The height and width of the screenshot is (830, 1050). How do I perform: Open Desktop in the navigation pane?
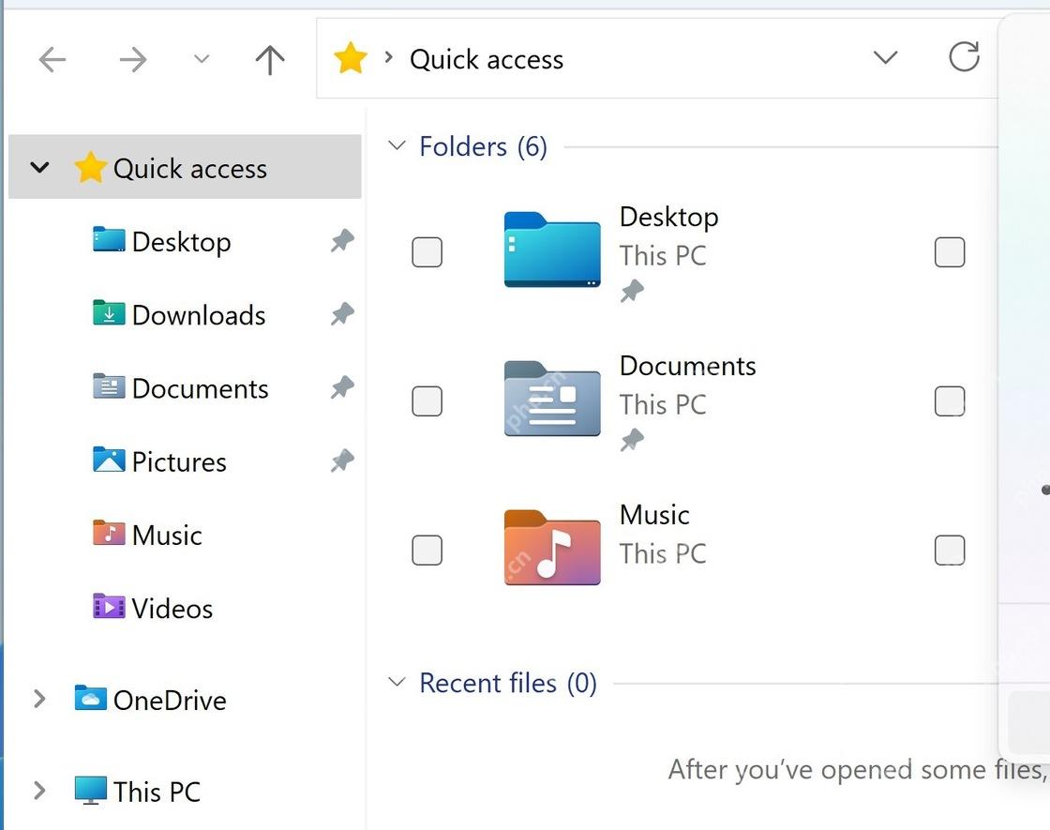click(x=182, y=242)
